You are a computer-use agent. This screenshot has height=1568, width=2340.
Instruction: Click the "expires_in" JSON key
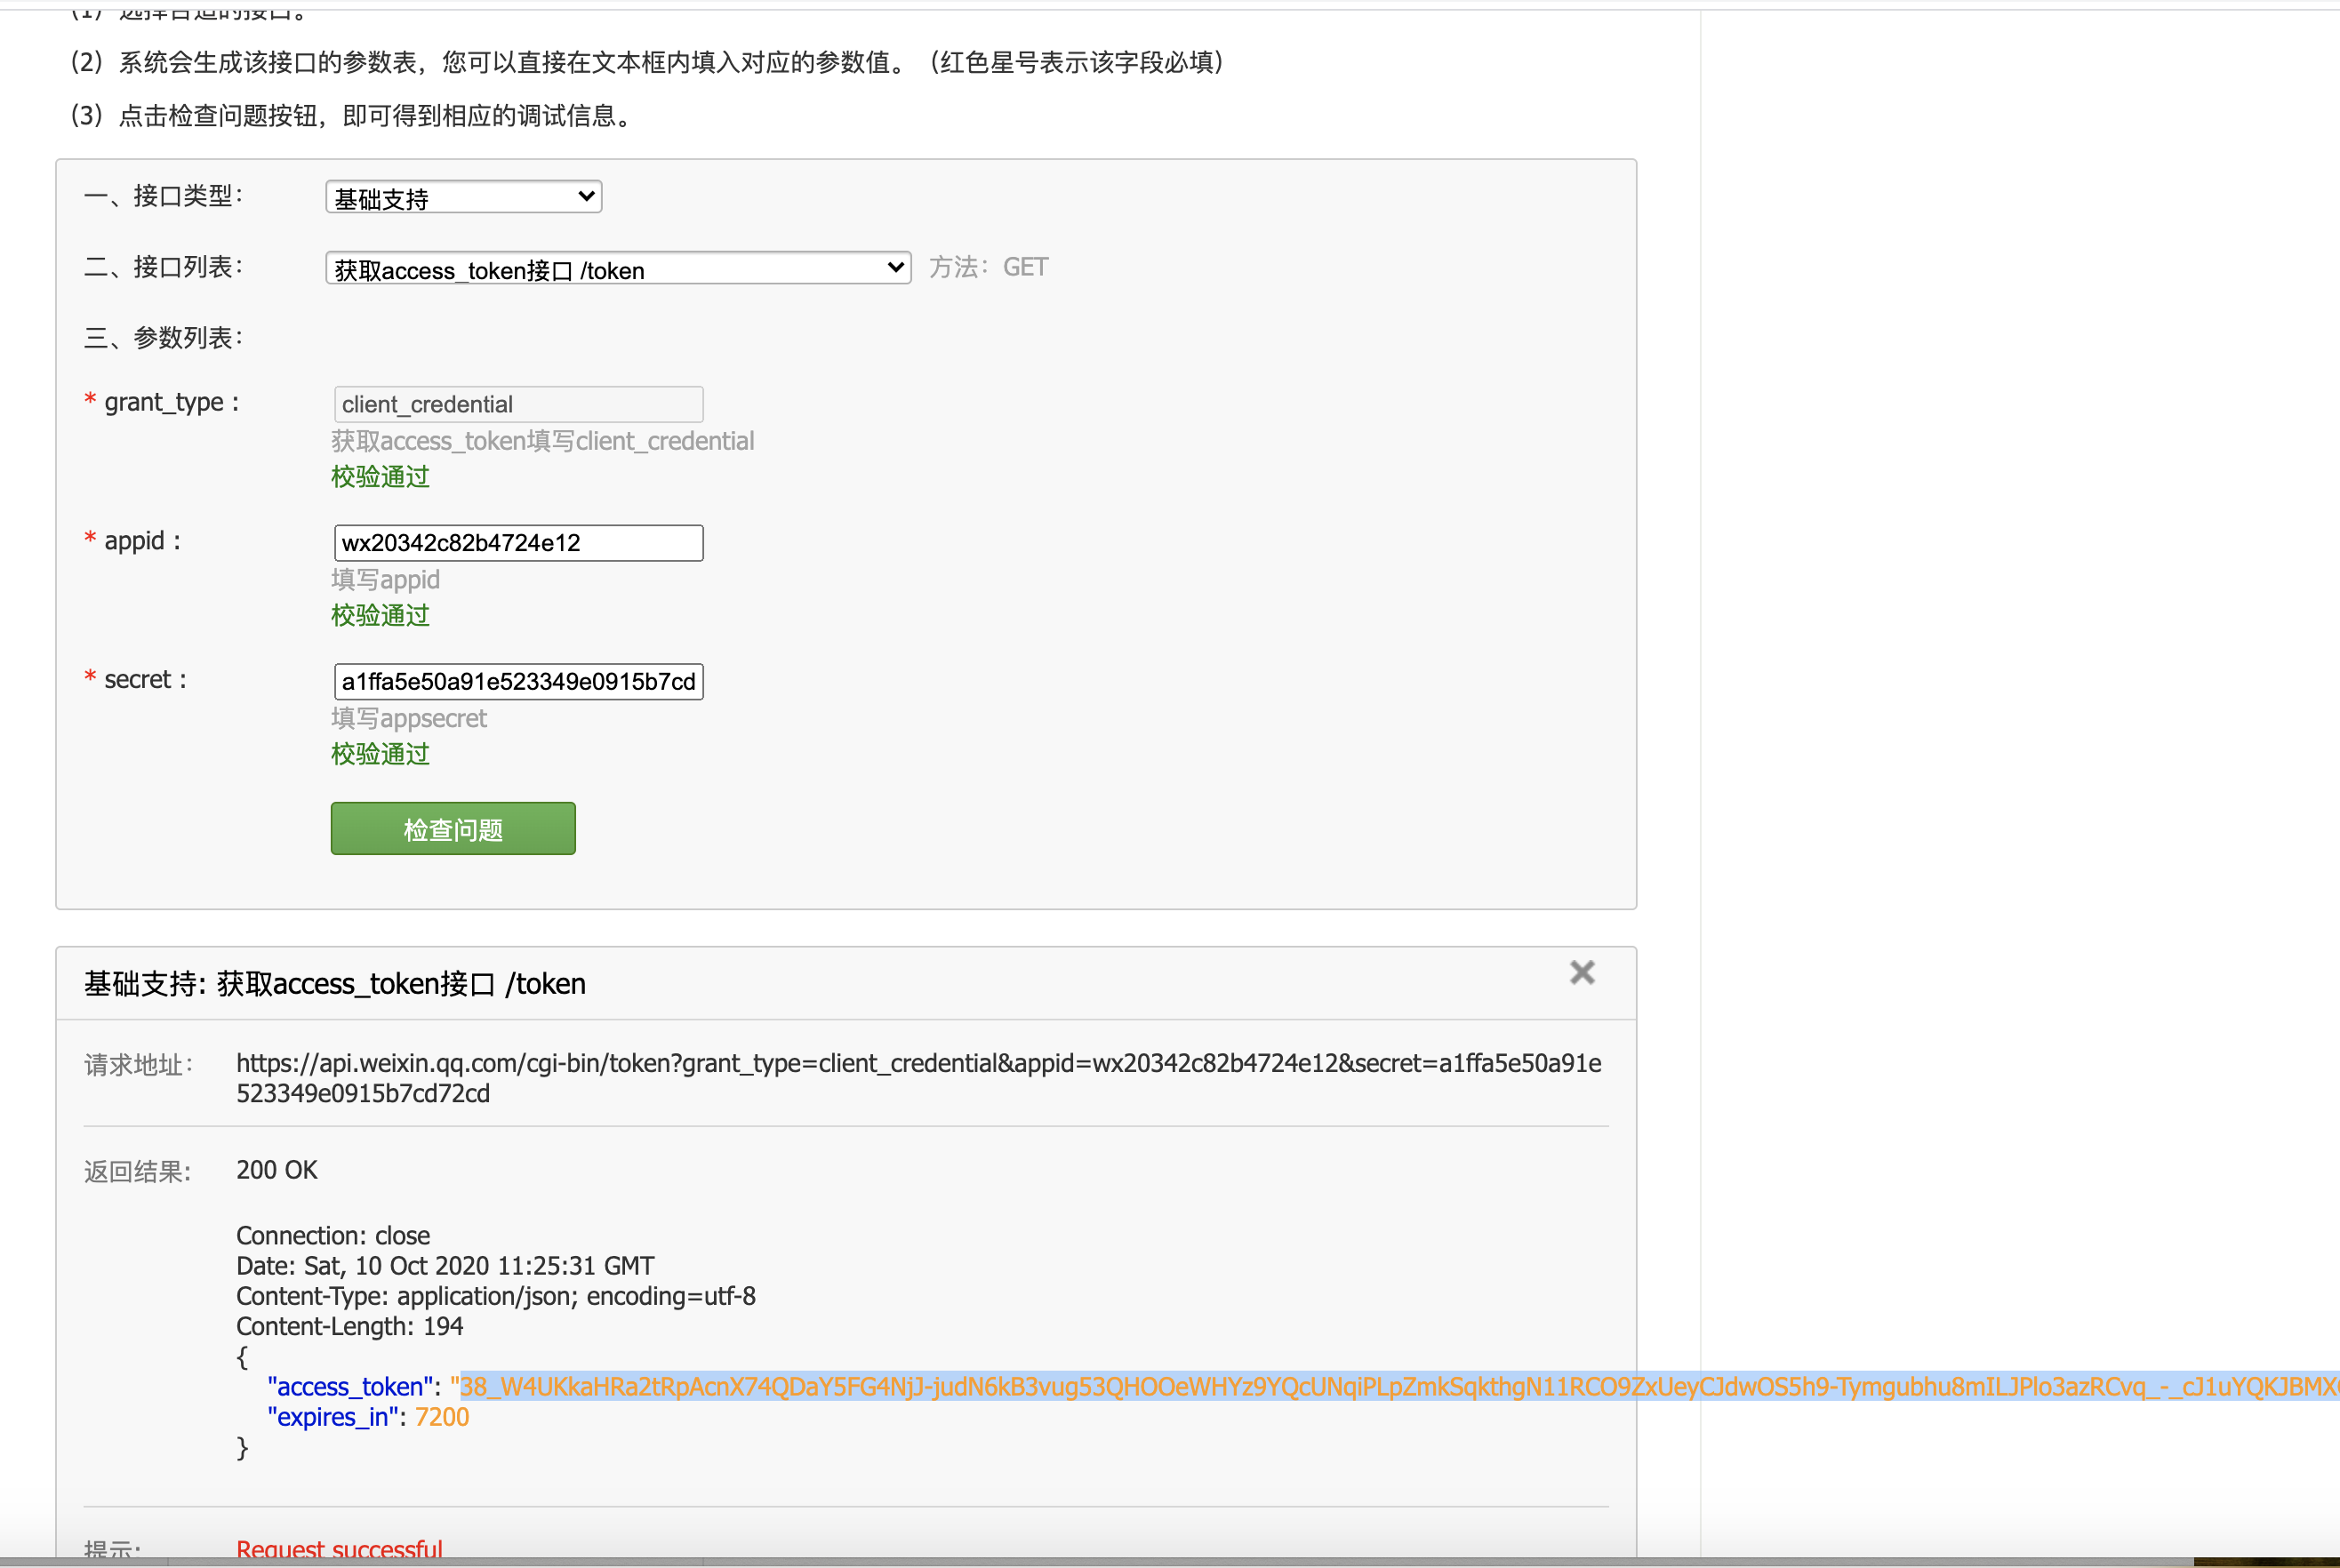[331, 1417]
